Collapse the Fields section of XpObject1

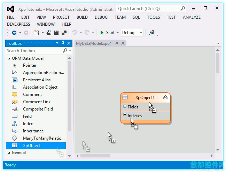coord(125,106)
